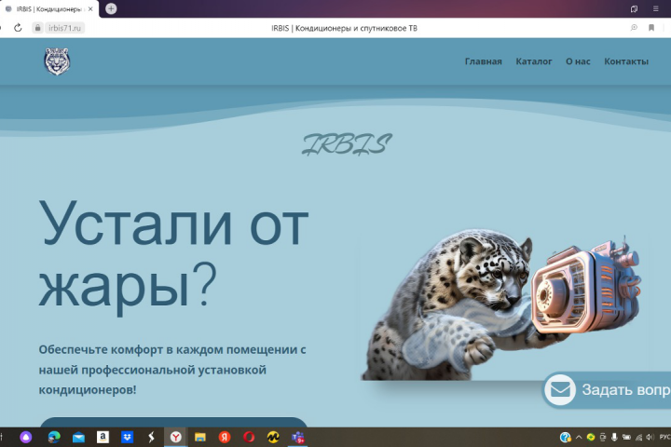Screen dimensions: 671x447
Task: Bookmark this page with the bookmark icon
Action: (x=651, y=28)
